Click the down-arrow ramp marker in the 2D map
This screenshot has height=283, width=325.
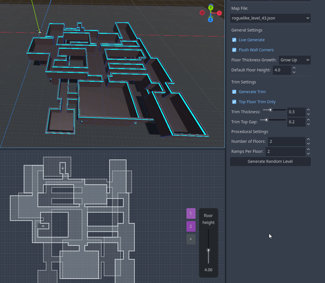click(x=63, y=168)
